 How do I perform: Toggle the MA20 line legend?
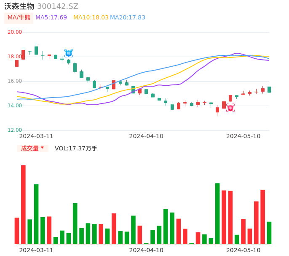pyautogui.click(x=128, y=18)
